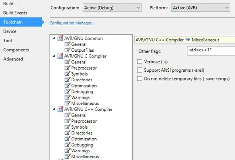The width and height of the screenshot is (235, 160).
Task: Check Support ANSI programs (-ansi)
Action: tap(140, 70)
